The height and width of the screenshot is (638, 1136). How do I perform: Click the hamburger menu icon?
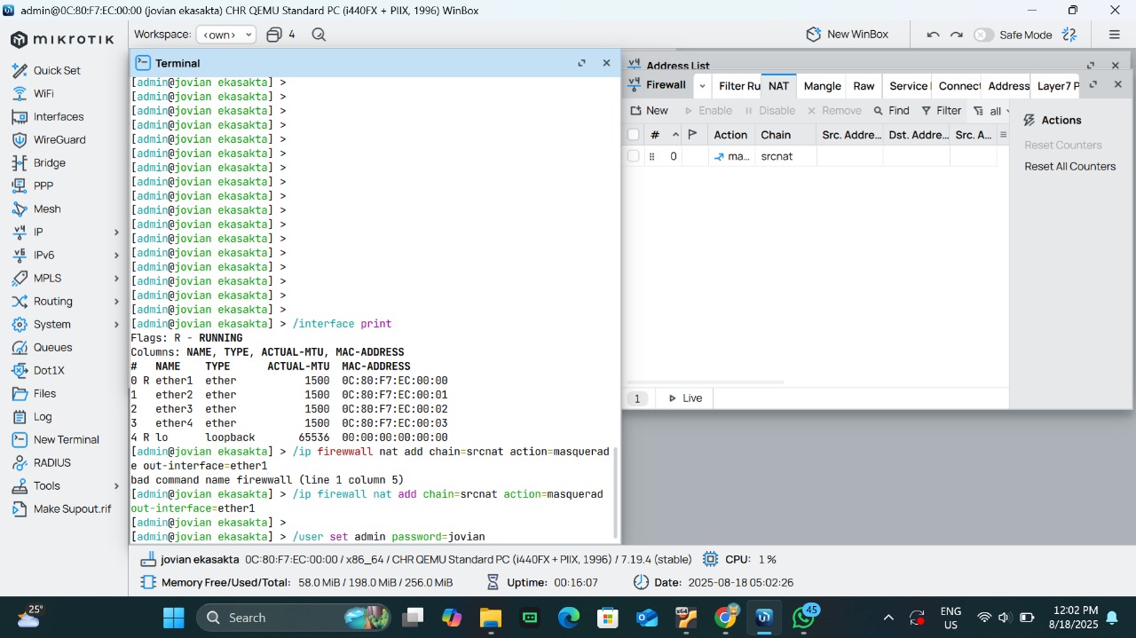tap(1114, 35)
